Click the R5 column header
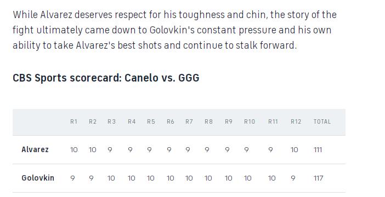385x197 pixels. [151, 121]
